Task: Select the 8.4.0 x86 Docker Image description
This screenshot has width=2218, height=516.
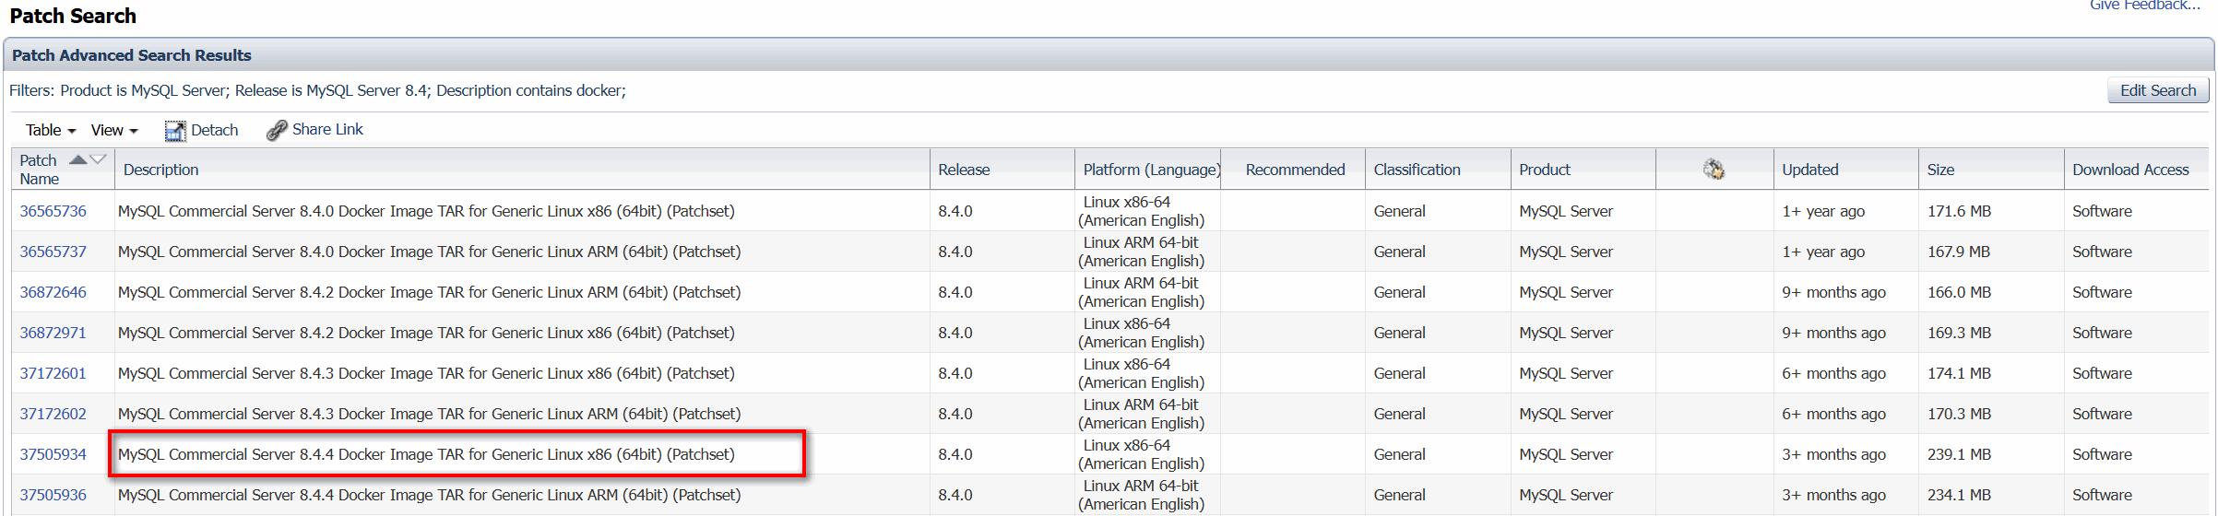Action: tap(426, 211)
